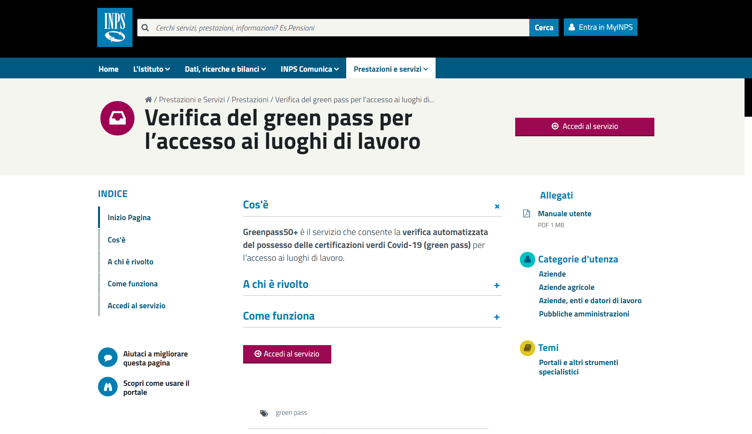Click the pink envelope page icon
Viewport: 752px width, 434px height.
coord(117,118)
